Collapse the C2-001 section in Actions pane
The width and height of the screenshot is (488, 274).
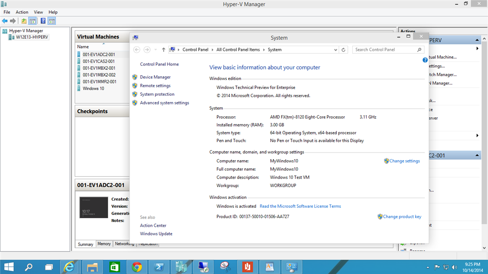(x=477, y=155)
